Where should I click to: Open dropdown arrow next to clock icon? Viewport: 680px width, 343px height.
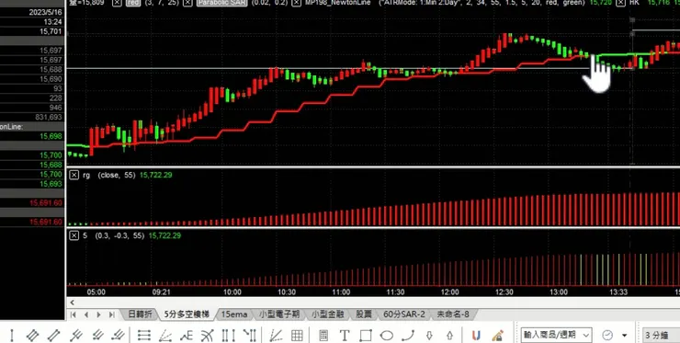click(x=625, y=336)
